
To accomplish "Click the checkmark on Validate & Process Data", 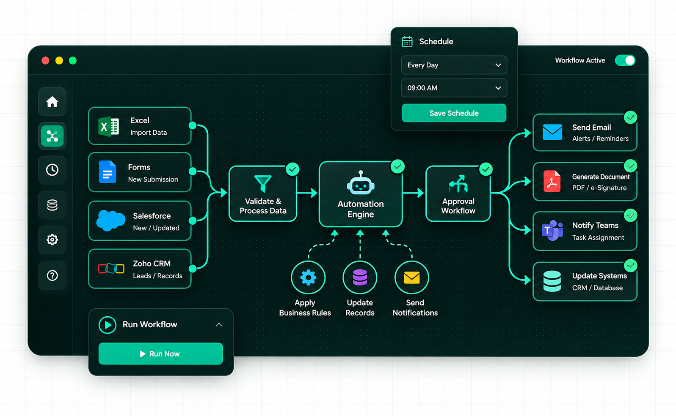I will 292,169.
